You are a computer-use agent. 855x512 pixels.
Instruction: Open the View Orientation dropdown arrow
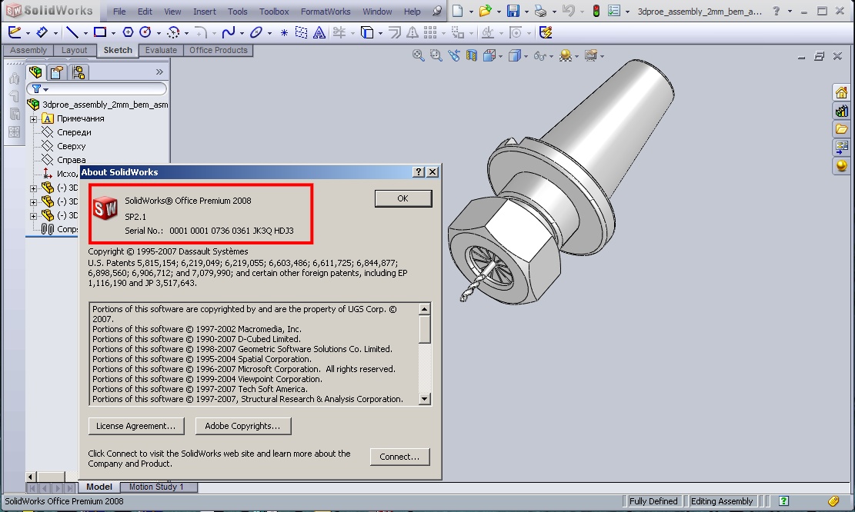[x=500, y=56]
